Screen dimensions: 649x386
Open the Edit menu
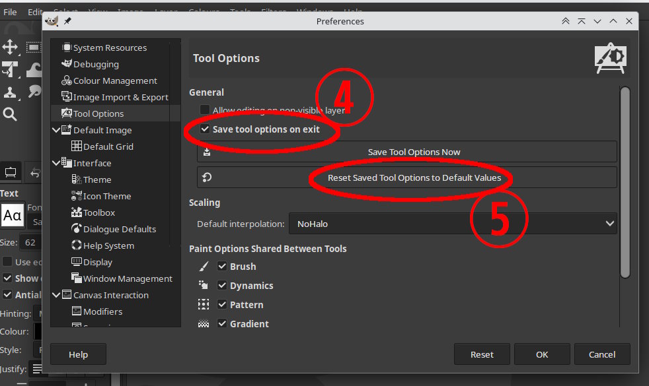tap(35, 13)
